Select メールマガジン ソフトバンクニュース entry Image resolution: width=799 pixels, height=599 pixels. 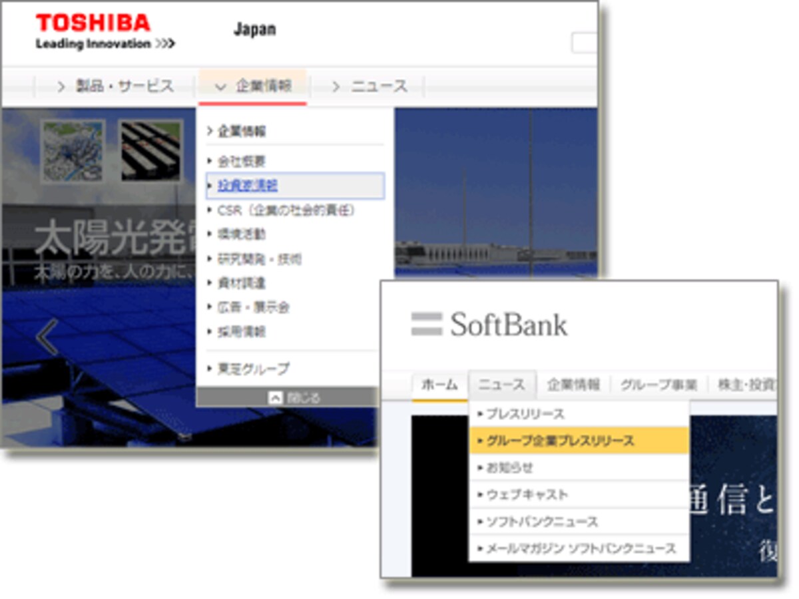(x=579, y=548)
